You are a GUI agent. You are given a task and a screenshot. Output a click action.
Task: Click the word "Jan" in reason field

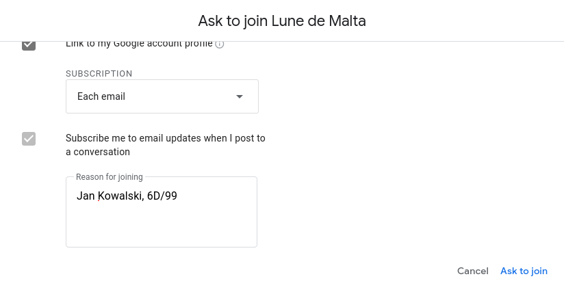[86, 196]
